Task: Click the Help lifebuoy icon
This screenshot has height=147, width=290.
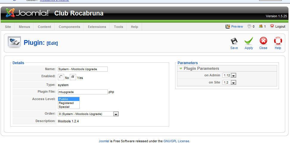Action: point(278,41)
